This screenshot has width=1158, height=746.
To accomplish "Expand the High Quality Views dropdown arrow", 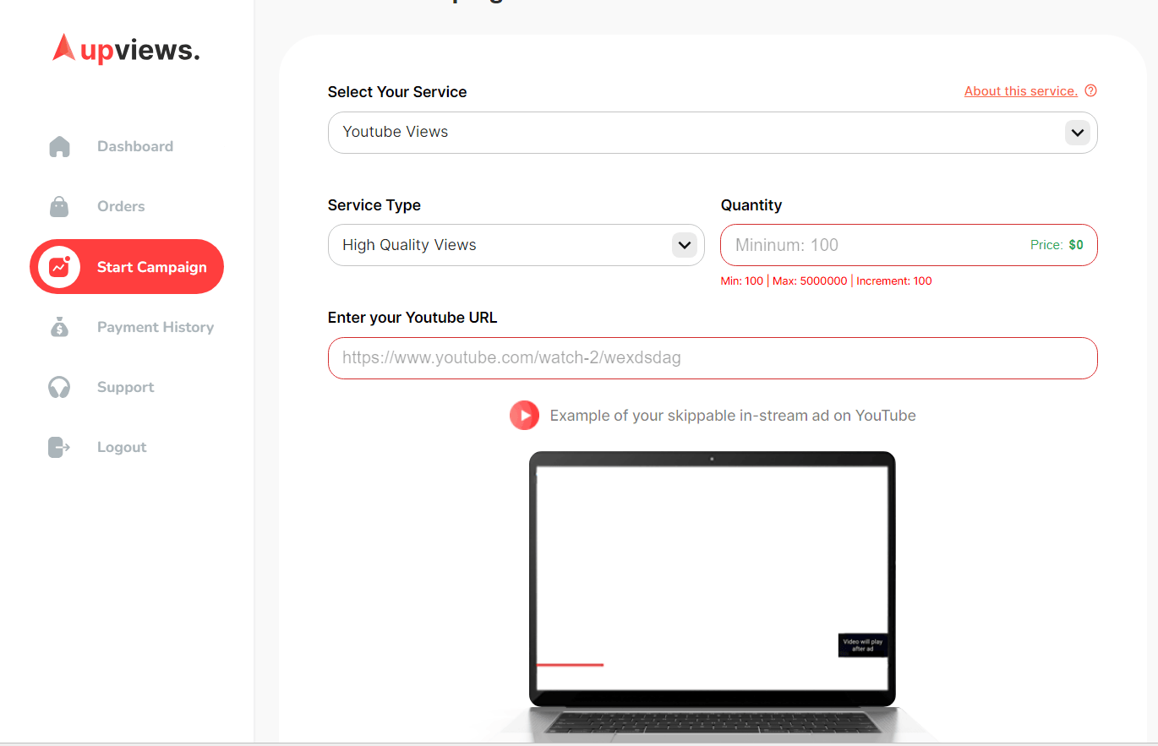I will click(684, 245).
